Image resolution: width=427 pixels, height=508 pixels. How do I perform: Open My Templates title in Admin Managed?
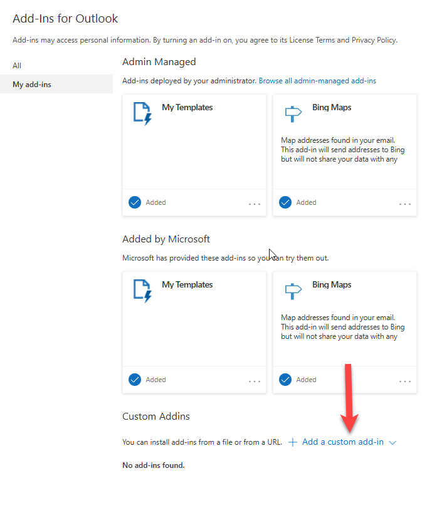(x=187, y=107)
